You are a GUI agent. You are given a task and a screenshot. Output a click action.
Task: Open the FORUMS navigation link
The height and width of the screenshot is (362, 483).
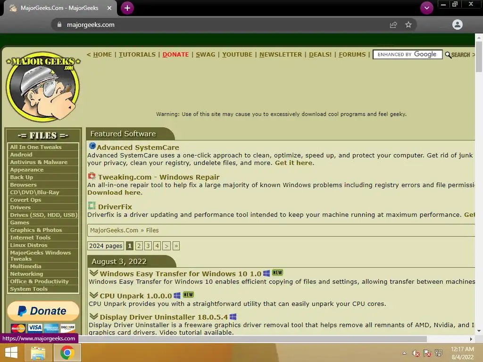pos(352,55)
